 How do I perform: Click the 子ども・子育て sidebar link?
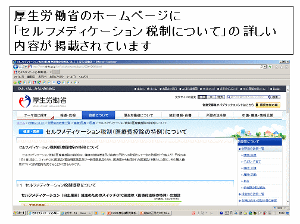(252, 162)
